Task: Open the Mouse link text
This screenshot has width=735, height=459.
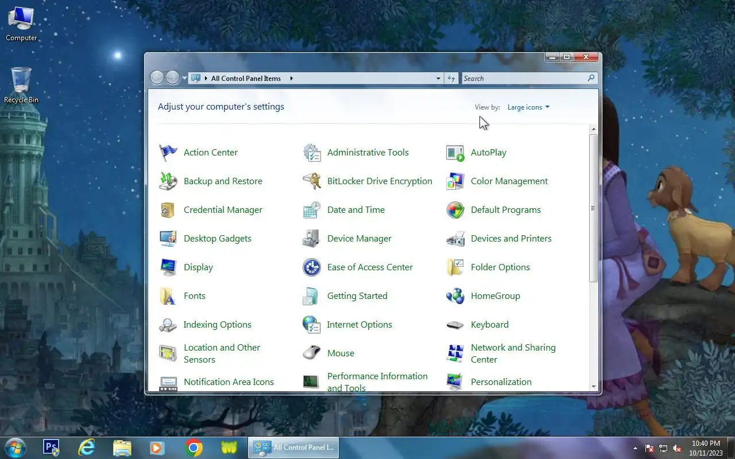Action: pos(341,353)
